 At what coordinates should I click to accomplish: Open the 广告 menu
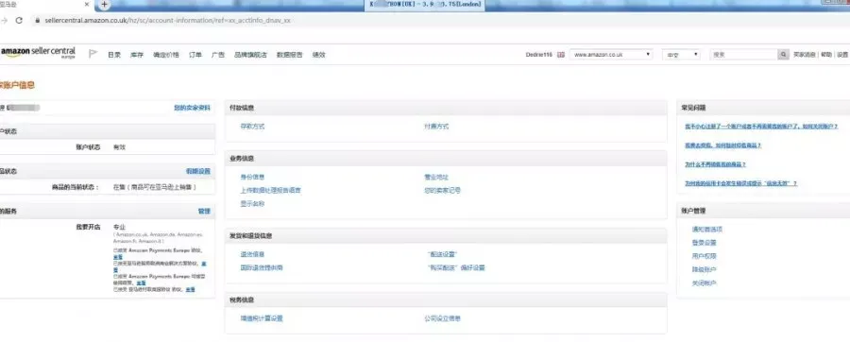point(218,55)
